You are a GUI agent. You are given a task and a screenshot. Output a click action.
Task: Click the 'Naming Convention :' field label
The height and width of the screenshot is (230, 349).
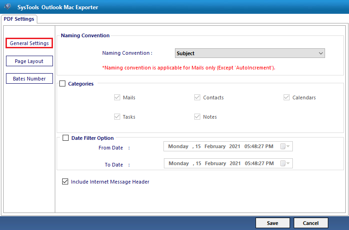[127, 53]
